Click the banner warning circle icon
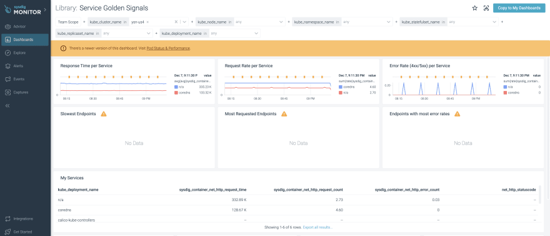The image size is (550, 236). point(63,48)
